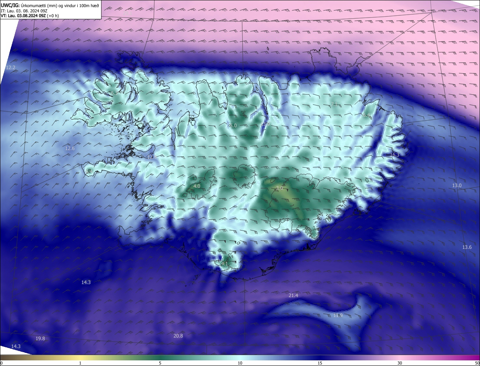
Task: Click the 12.2 value label on the map
Action: tap(11, 68)
